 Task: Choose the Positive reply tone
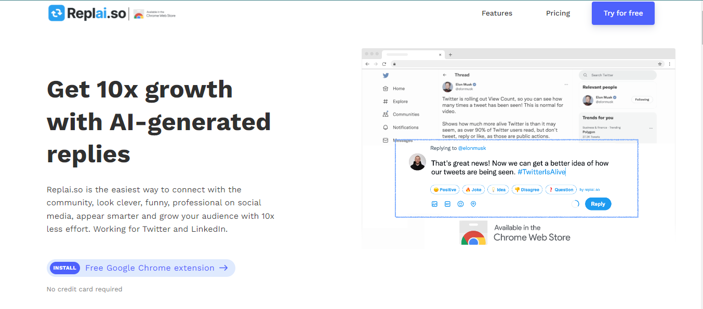pyautogui.click(x=444, y=190)
